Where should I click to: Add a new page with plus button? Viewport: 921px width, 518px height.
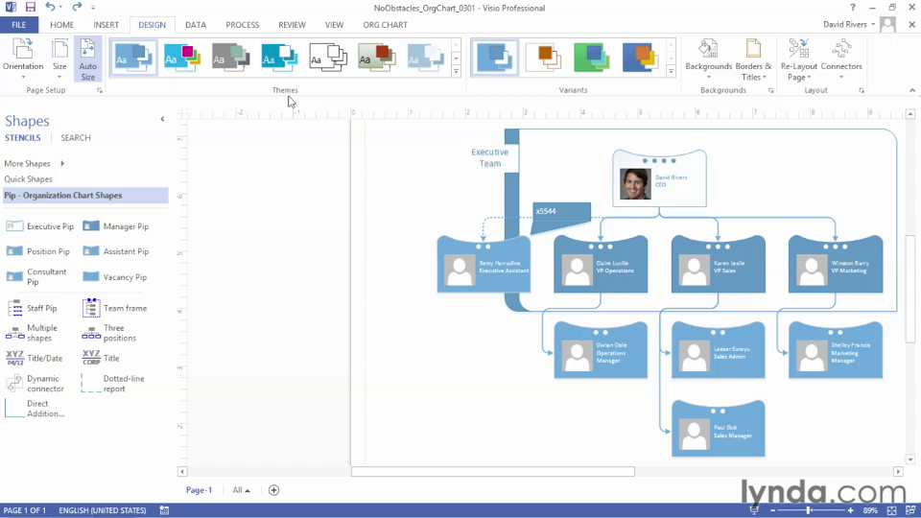(x=273, y=490)
